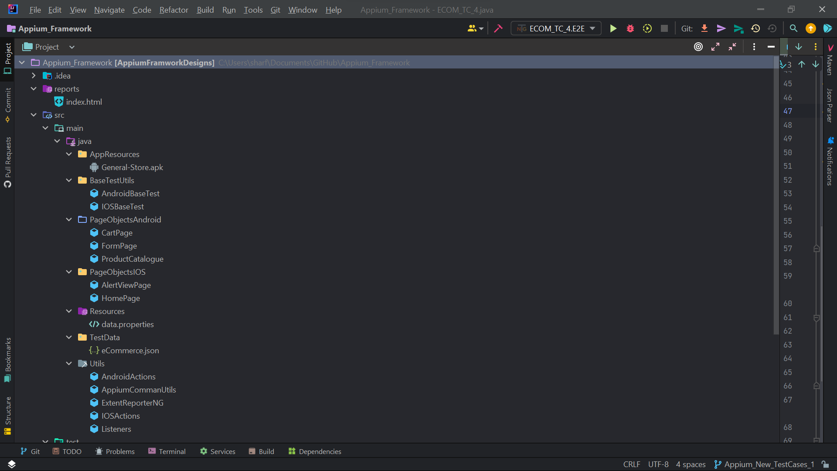Expand the .idea folder
The height and width of the screenshot is (471, 837).
33,75
